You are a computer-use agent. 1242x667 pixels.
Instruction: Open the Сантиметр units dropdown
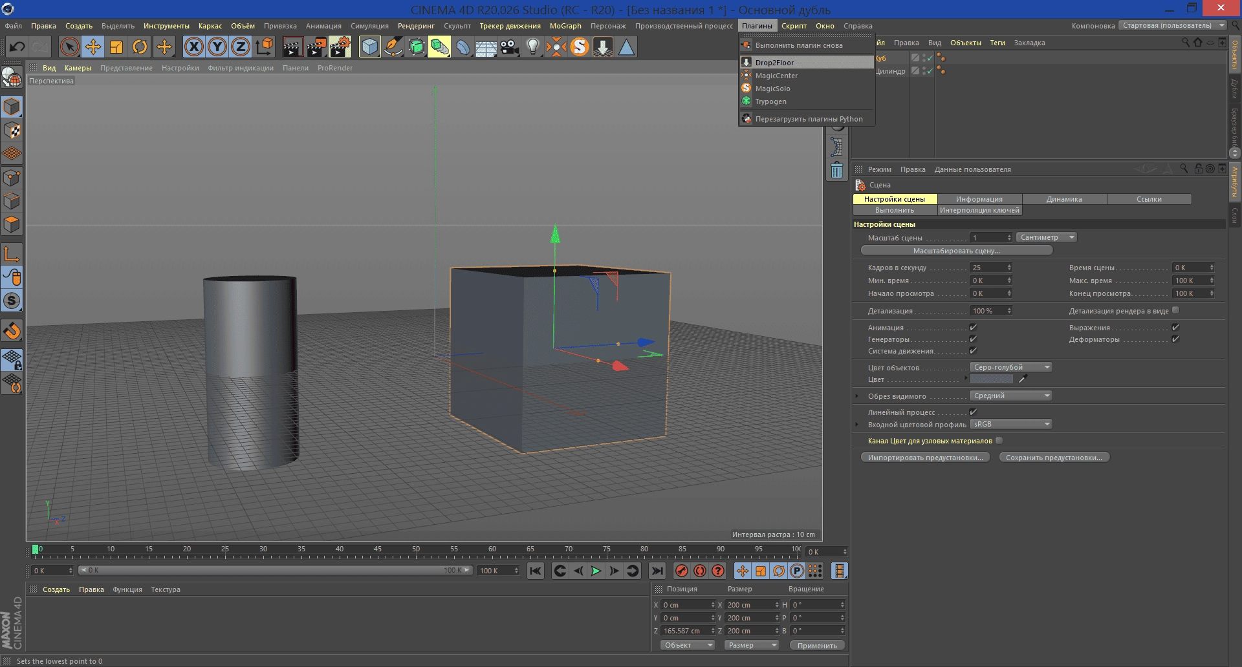(x=1046, y=238)
